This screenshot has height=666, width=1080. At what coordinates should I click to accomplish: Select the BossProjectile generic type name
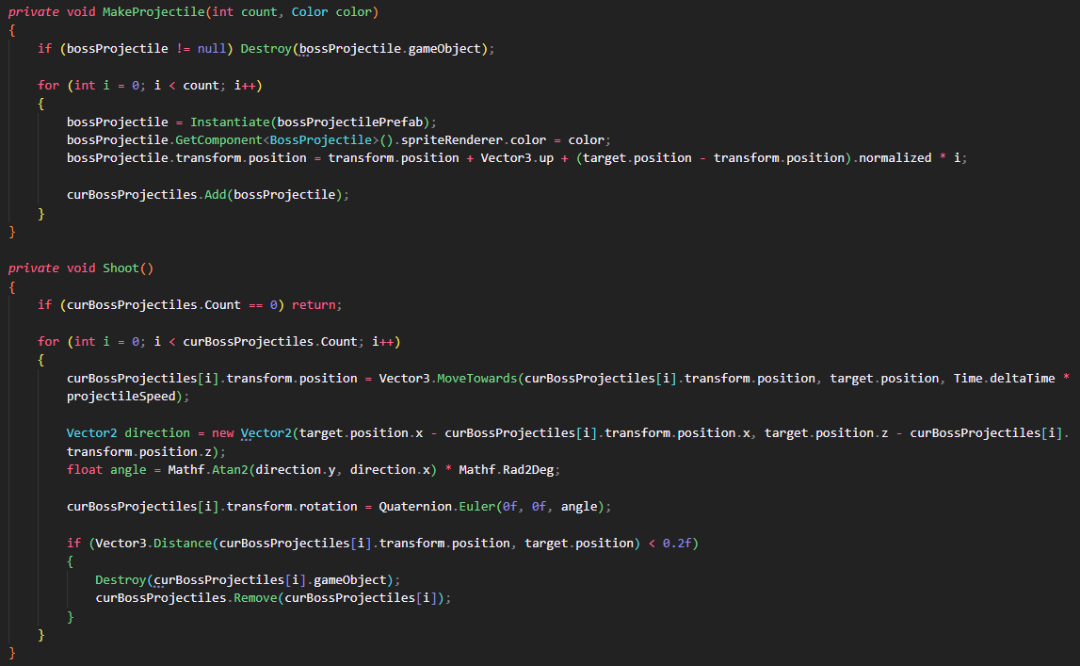point(321,139)
